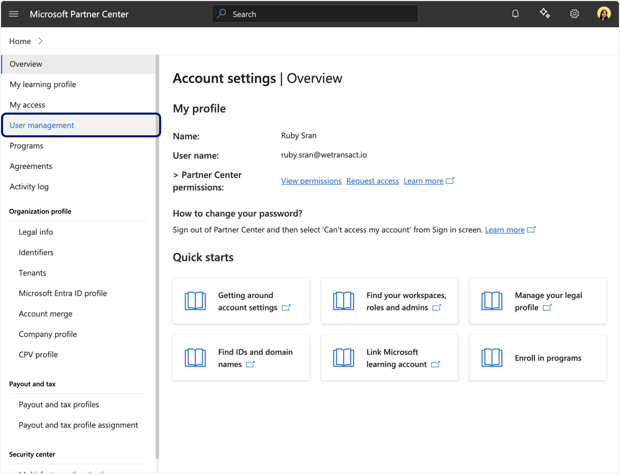The image size is (620, 474).
Task: Click external-link icon on Manage your legal profile
Action: tap(547, 308)
